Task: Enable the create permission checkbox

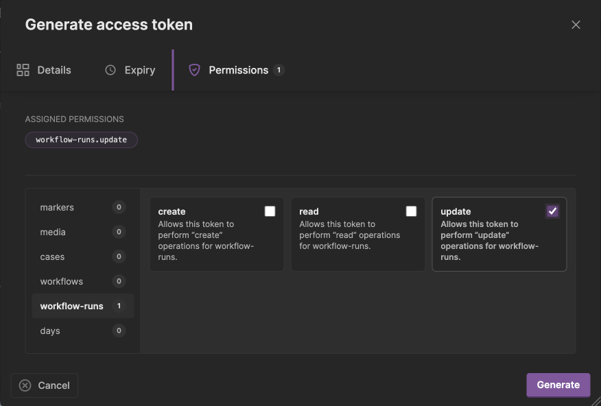Action: tap(270, 211)
